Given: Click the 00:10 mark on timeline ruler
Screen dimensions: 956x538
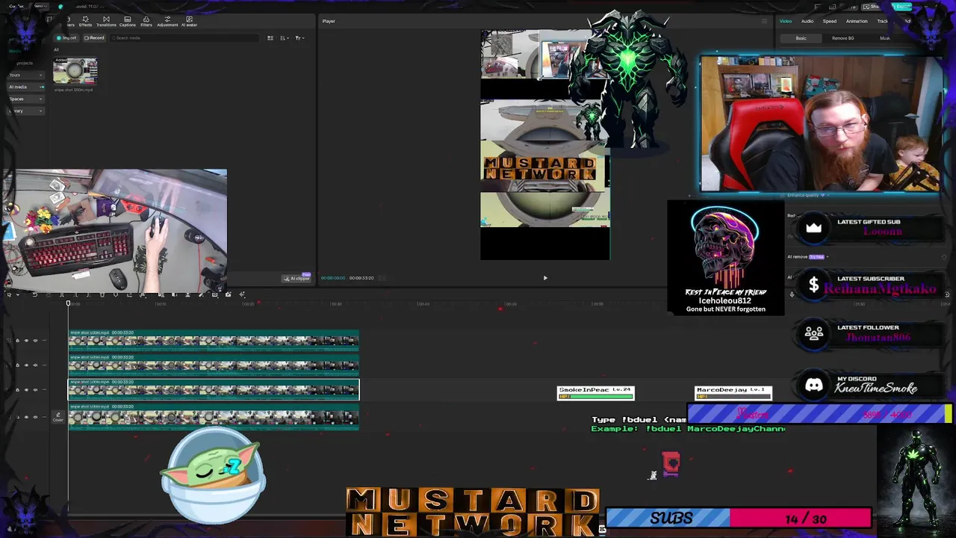Looking at the screenshot, I should coord(161,304).
